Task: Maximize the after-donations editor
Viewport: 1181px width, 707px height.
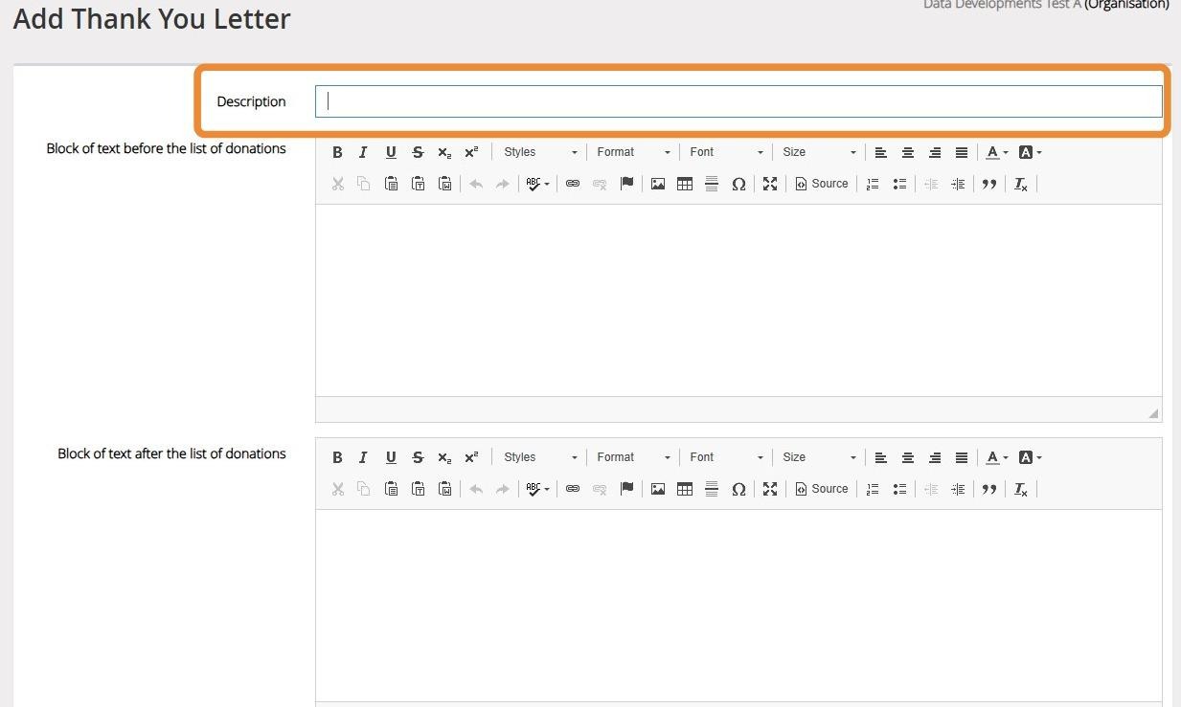Action: click(x=770, y=489)
